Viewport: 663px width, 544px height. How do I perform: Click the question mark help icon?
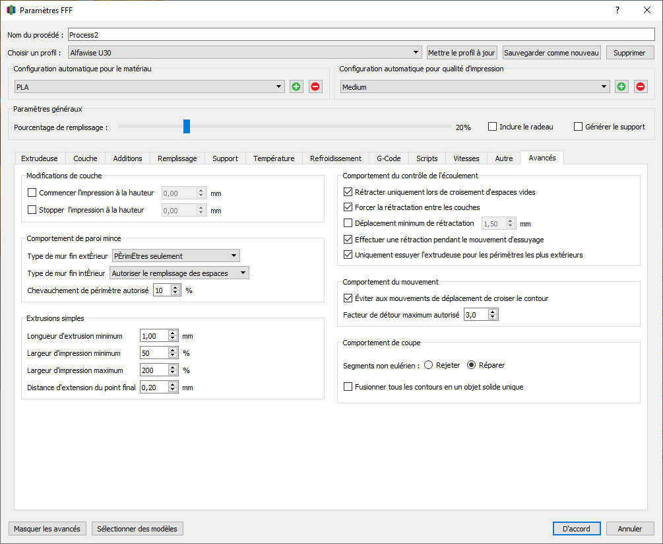click(x=617, y=10)
